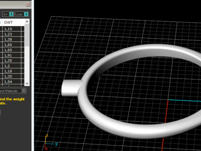The height and width of the screenshot is (151, 201).
Task: Click the scroll down arrow of the weight list
Action: pos(27,83)
